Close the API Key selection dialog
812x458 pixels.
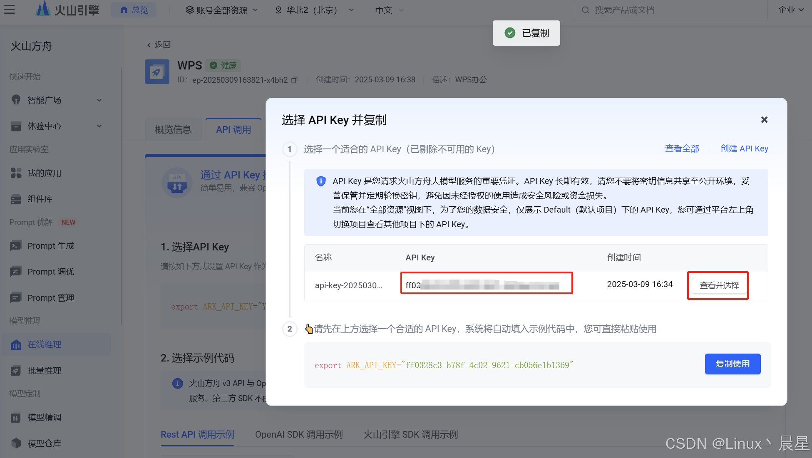[764, 120]
